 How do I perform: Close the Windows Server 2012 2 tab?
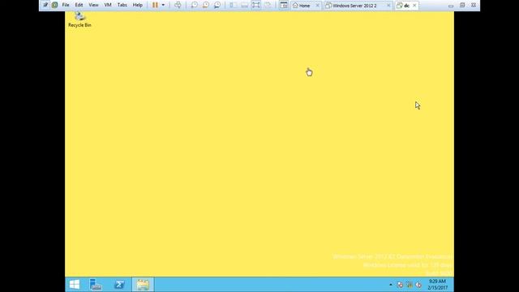388,6
